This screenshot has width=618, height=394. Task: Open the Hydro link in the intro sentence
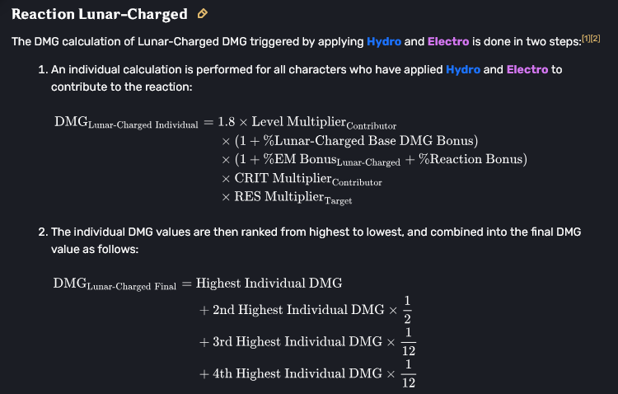(384, 41)
